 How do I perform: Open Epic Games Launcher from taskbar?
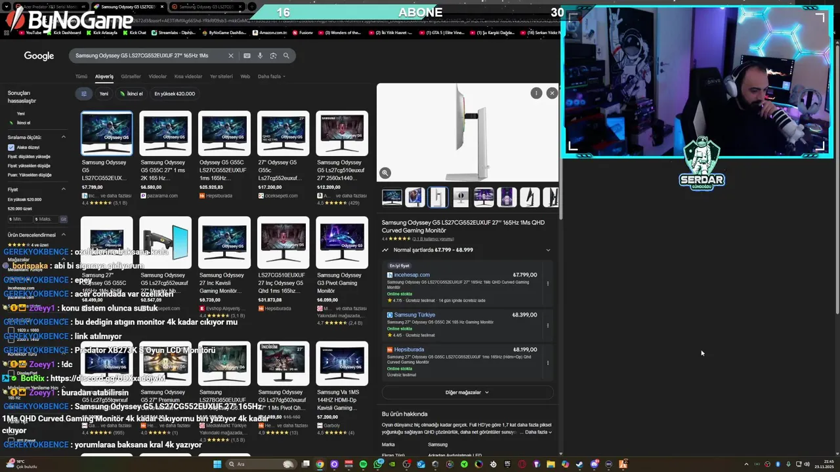click(x=508, y=464)
